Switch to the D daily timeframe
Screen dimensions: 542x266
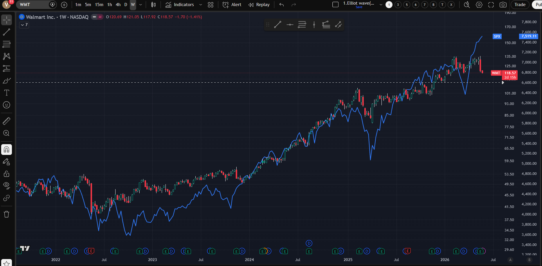[126, 5]
